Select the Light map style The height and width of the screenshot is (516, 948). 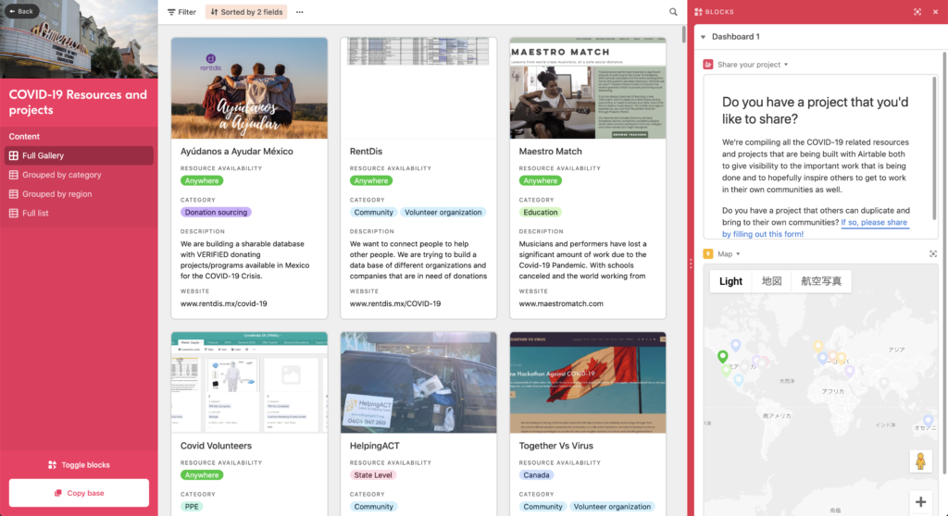[730, 281]
